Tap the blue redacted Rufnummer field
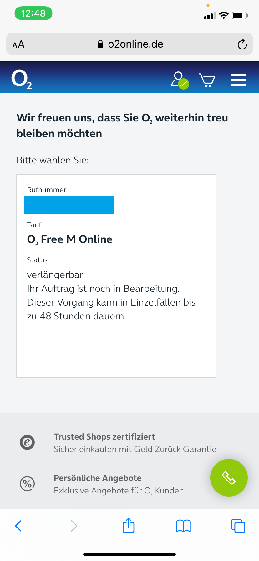 pos(69,205)
